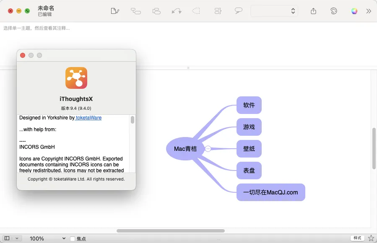377x243 pixels.
Task: Select the 软件 topic node
Action: click(249, 105)
